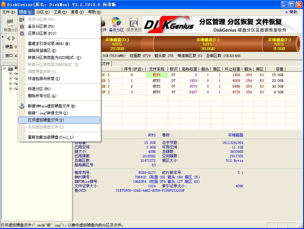Click the green NTFS cell of C:
Viewport: 304px width, 229px height.
(157, 75)
